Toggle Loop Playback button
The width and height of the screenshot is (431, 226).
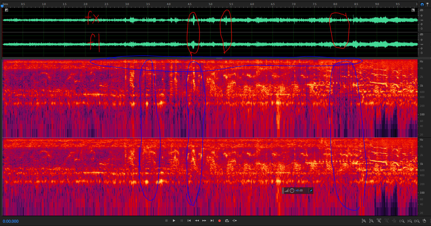(x=227, y=221)
